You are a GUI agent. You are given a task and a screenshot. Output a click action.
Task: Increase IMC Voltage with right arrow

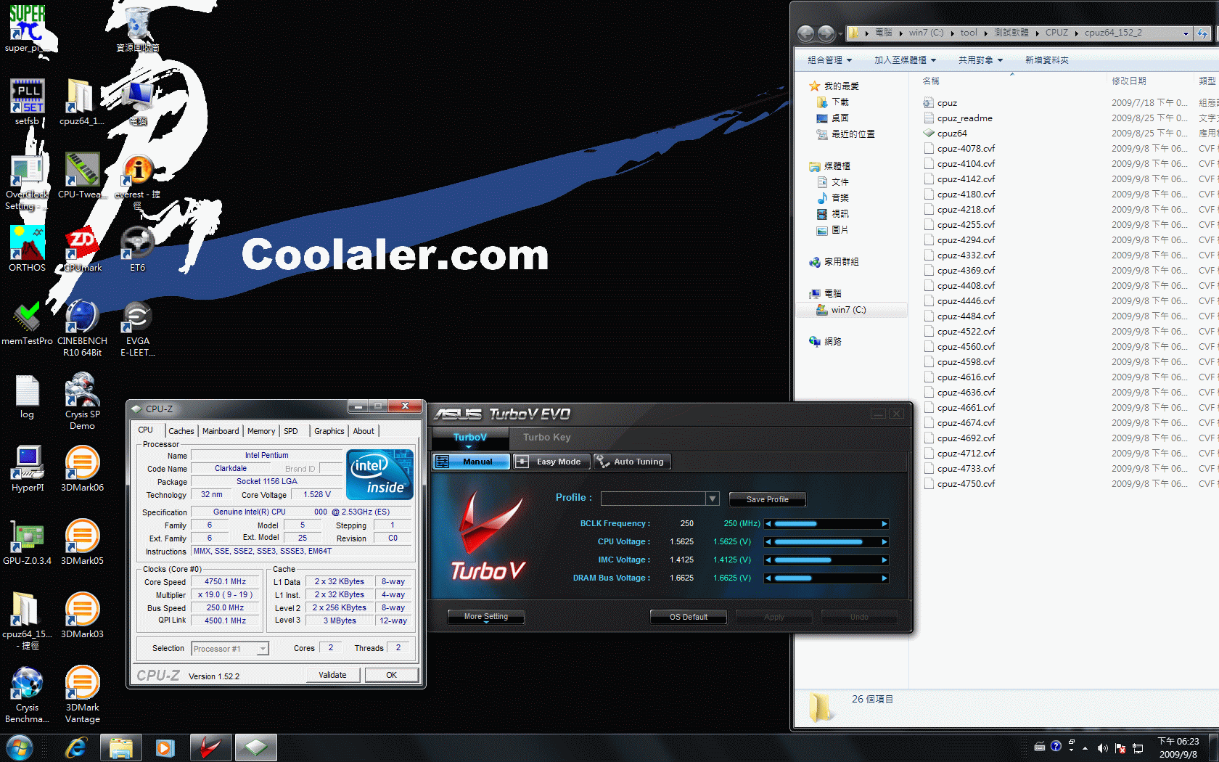[x=884, y=560]
